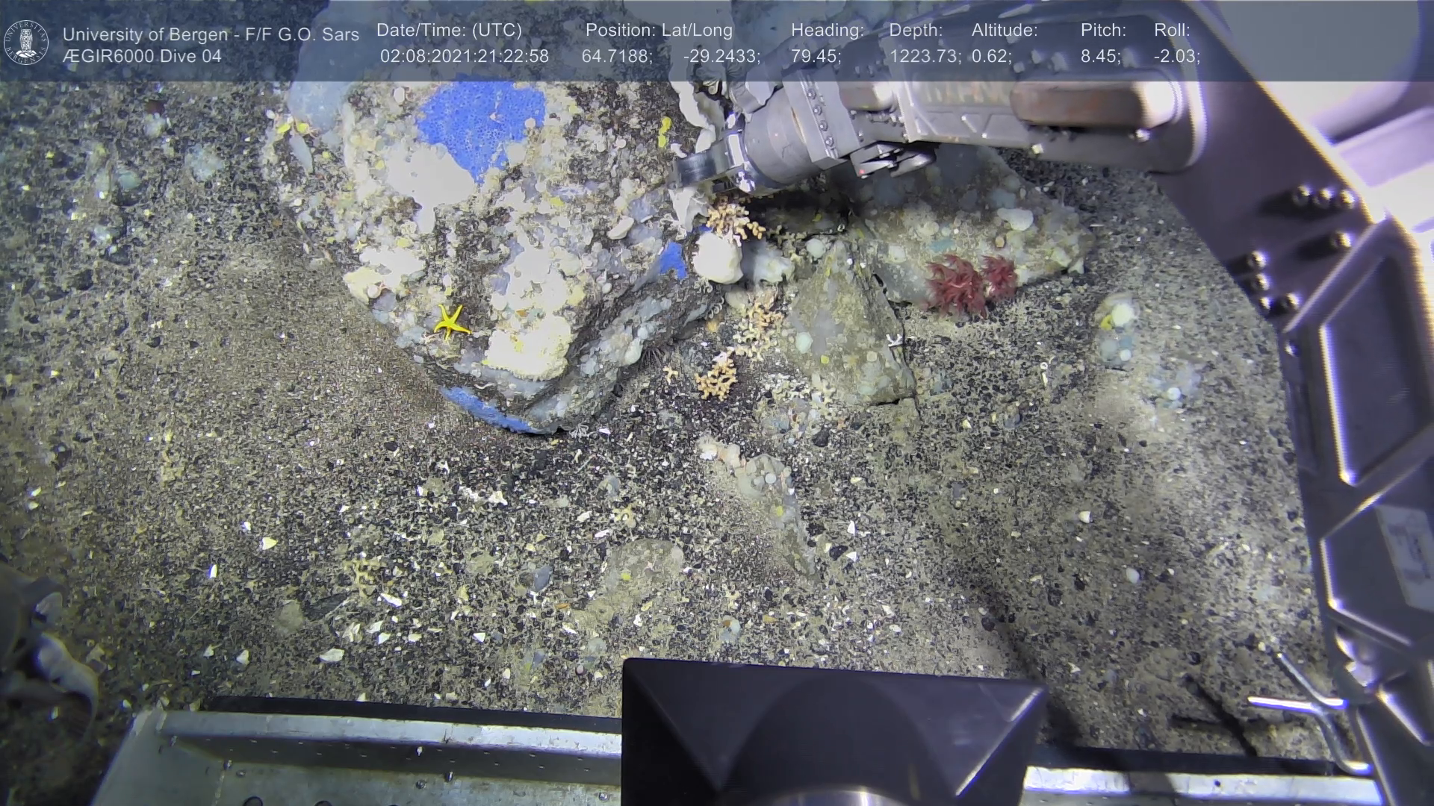Viewport: 1434px width, 806px height.
Task: Click the latitude value 64.7188
Action: 616,57
